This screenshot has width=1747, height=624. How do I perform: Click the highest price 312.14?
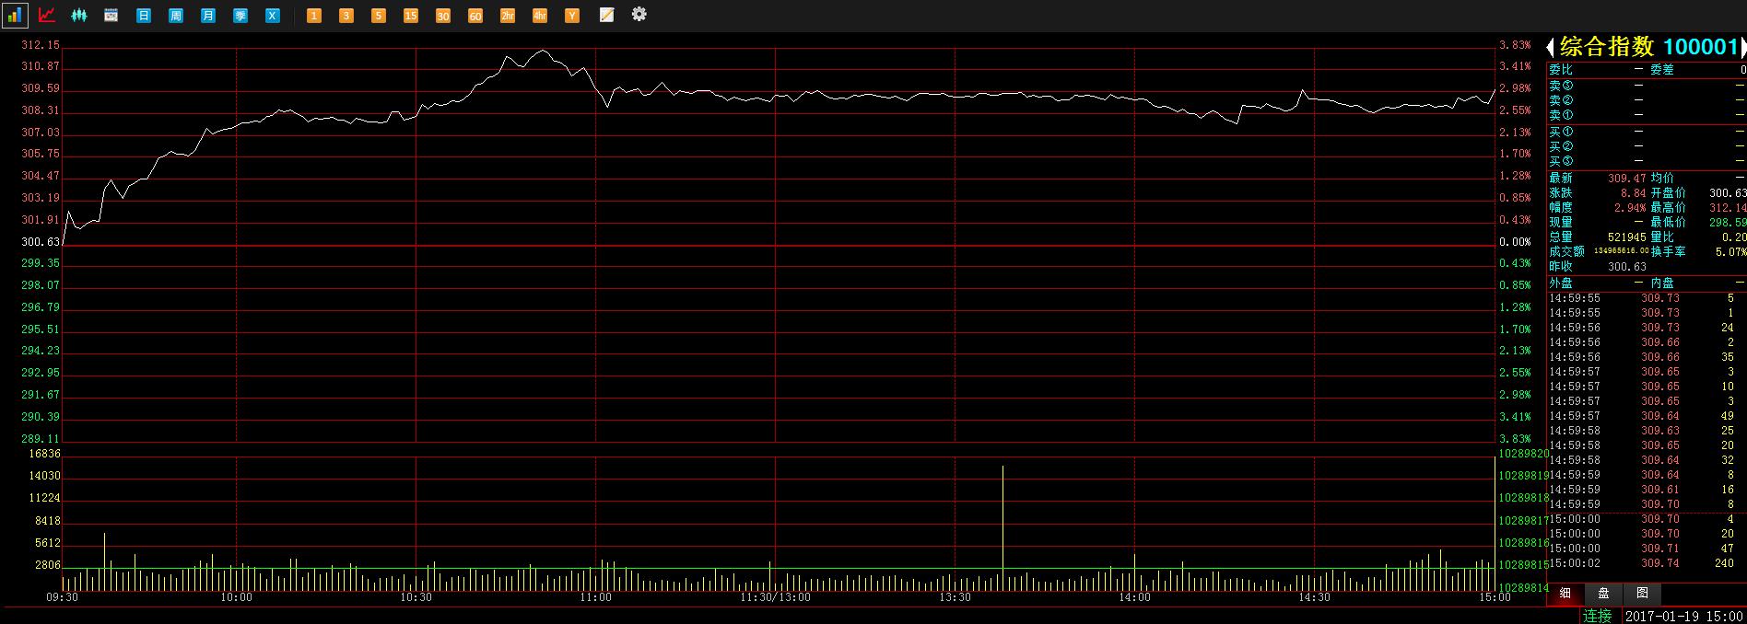tap(1728, 208)
